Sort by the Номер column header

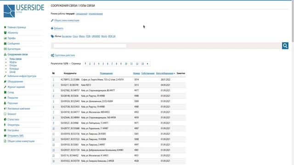pyautogui.click(x=136, y=73)
